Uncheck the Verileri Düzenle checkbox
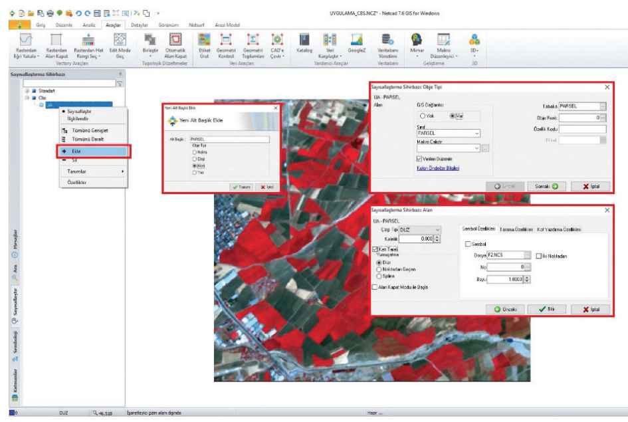The image size is (628, 422). click(419, 159)
